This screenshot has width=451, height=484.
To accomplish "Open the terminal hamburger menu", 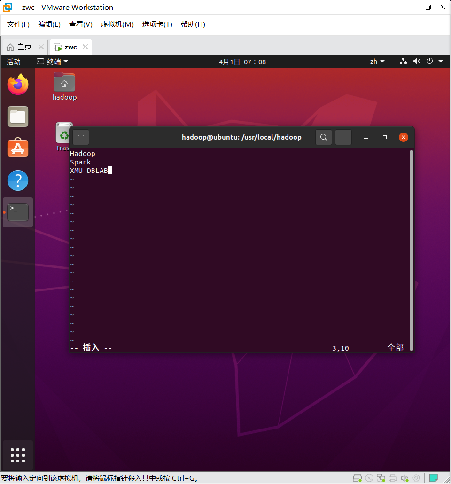I will click(343, 137).
